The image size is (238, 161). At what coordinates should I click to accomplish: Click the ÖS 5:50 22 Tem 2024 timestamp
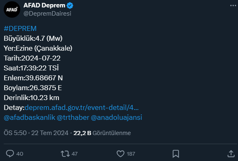tap(36, 133)
